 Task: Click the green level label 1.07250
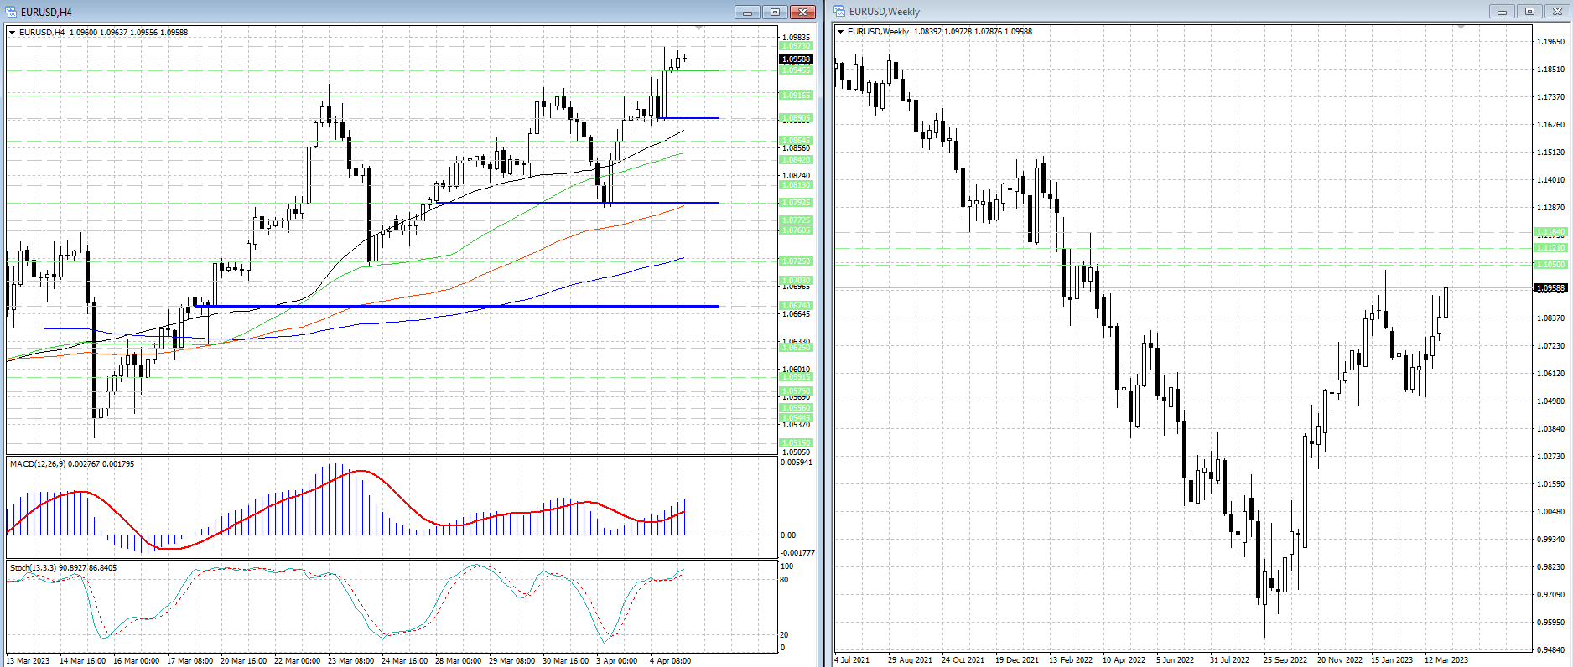pos(796,261)
